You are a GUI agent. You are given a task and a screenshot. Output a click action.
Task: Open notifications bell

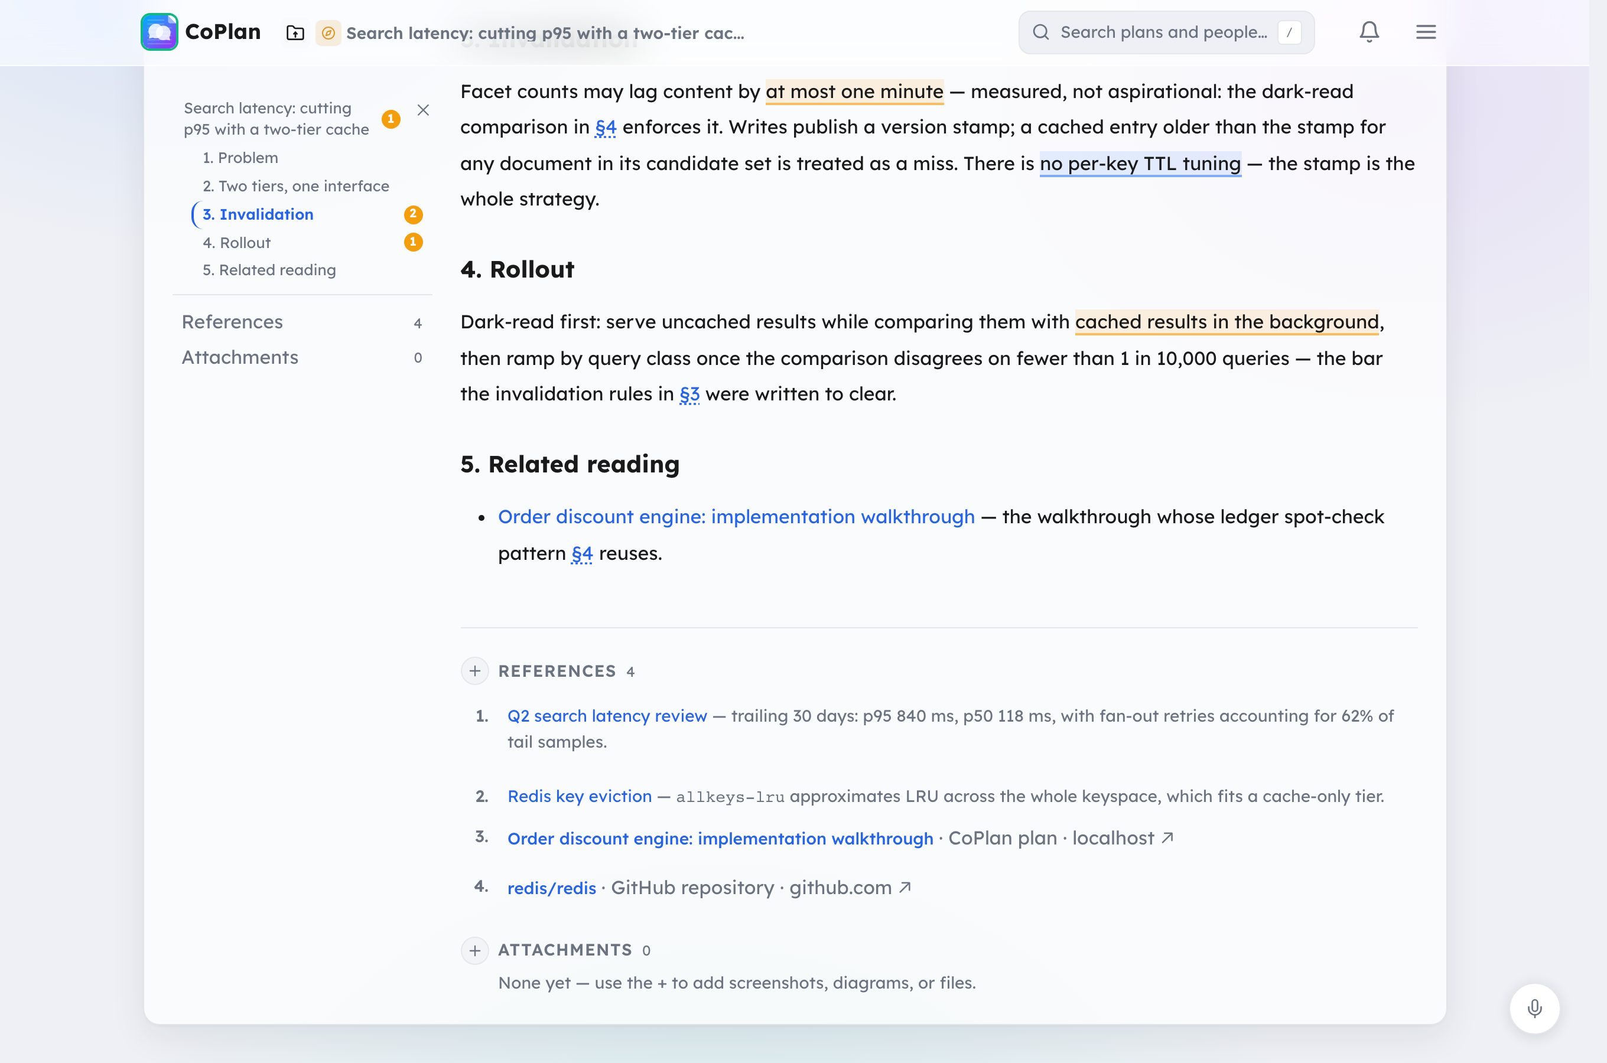[1369, 32]
